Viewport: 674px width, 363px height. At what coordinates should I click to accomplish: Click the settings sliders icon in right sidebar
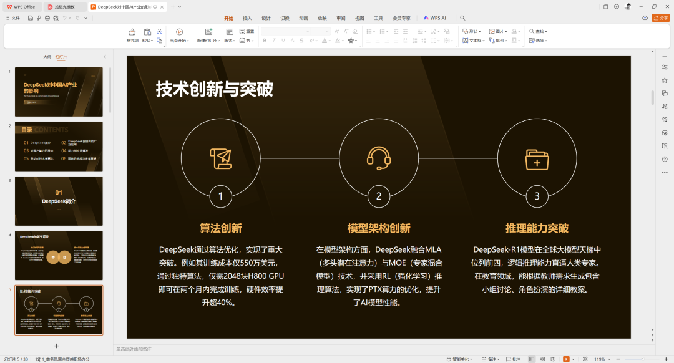click(665, 67)
